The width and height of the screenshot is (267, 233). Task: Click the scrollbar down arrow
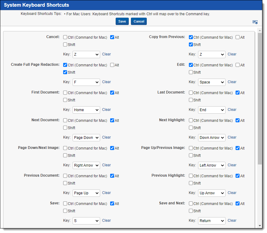(x=260, y=226)
